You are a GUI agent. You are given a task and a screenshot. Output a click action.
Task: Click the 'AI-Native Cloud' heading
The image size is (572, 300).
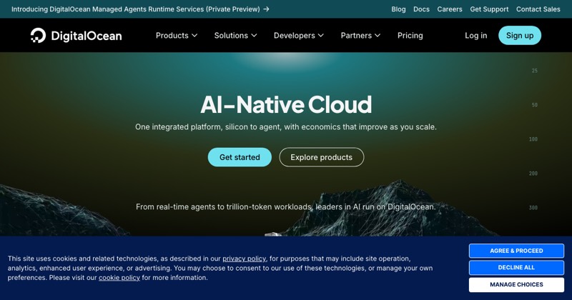pos(286,104)
